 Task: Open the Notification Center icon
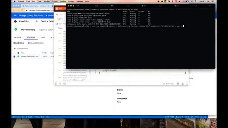point(213,1)
